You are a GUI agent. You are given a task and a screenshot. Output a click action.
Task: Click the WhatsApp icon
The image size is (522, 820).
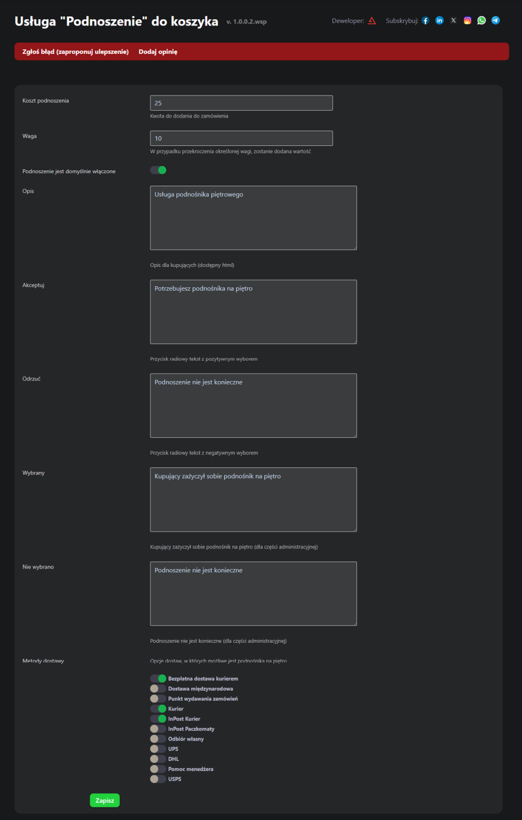(x=482, y=21)
